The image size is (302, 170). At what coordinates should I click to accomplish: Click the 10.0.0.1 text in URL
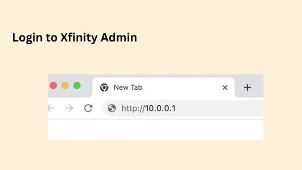(160, 108)
